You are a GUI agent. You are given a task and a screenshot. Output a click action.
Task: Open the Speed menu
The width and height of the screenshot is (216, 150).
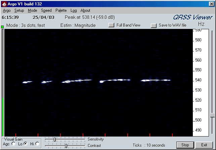coord(46,10)
